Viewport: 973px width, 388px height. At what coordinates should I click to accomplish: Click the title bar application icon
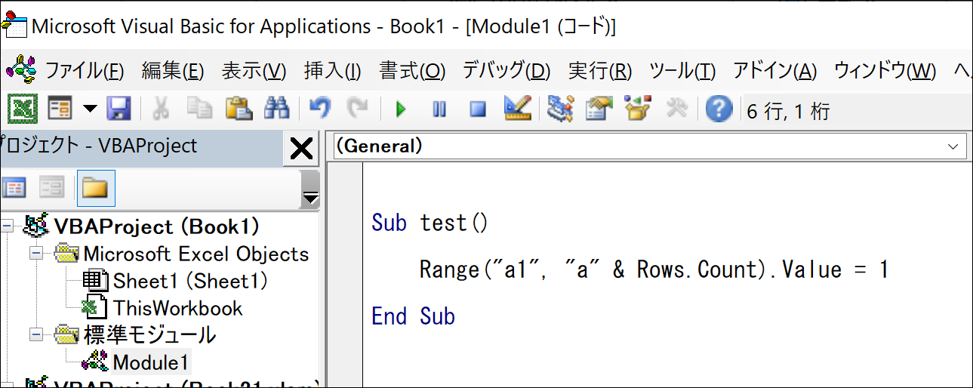(x=14, y=24)
